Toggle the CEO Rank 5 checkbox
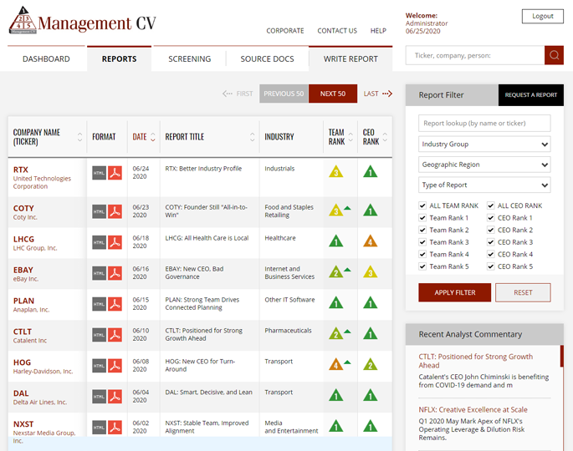This screenshot has height=451, width=573. pyautogui.click(x=491, y=266)
